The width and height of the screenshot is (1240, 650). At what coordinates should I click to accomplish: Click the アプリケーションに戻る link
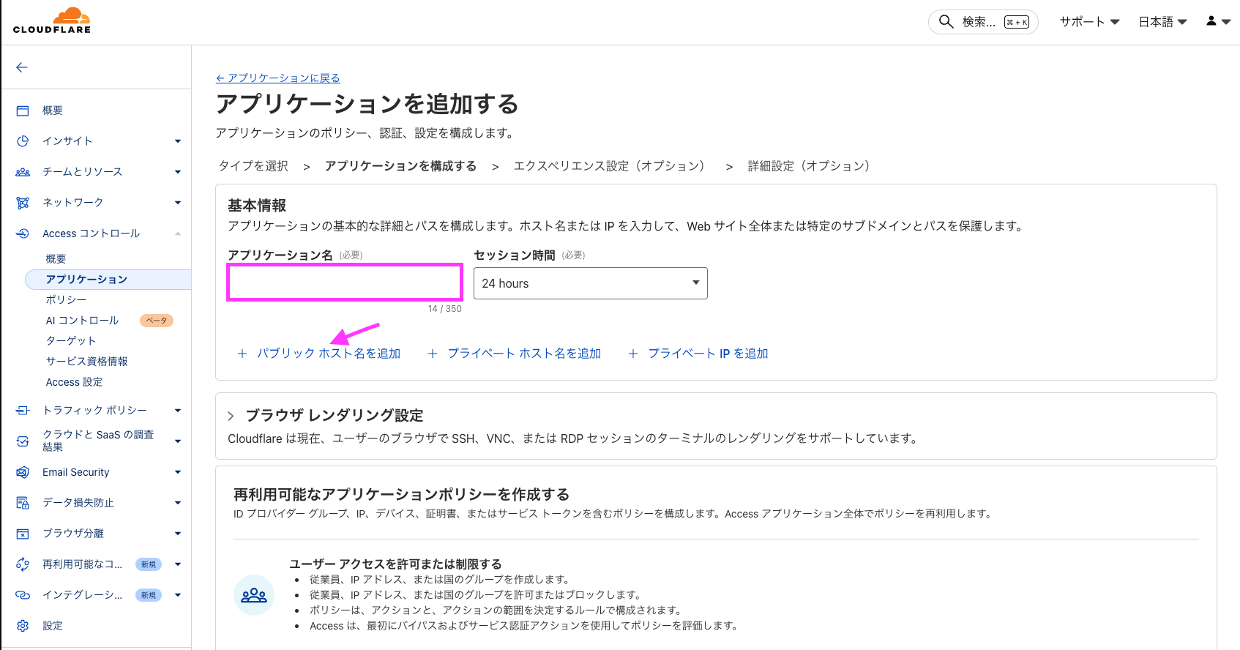(277, 78)
